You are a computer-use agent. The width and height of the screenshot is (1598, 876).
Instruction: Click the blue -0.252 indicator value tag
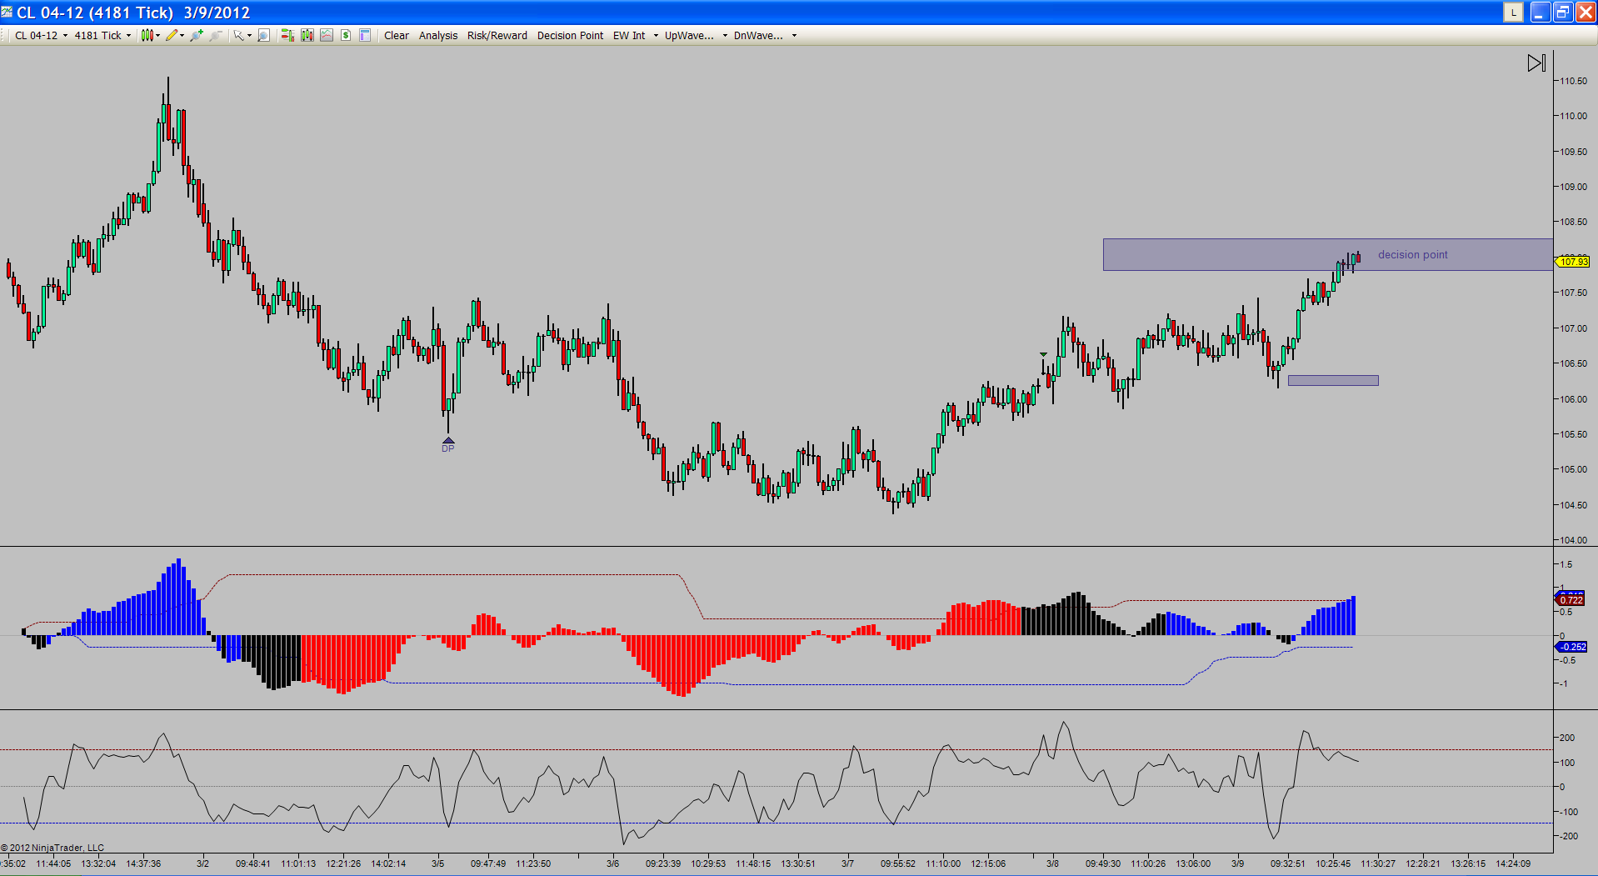(x=1572, y=647)
